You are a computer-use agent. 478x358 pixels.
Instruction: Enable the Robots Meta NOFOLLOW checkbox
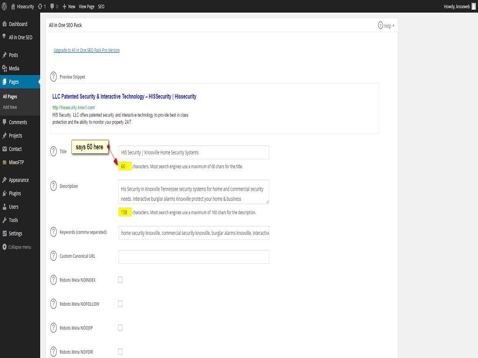120,304
